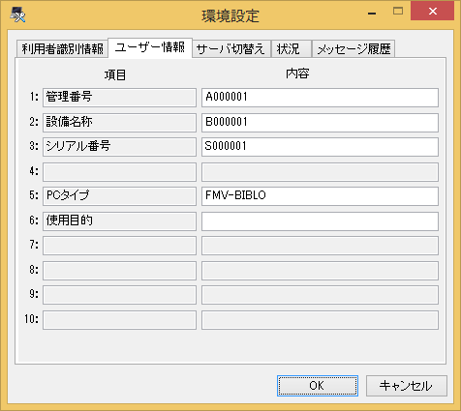461x411 pixels.
Task: Switch to the 利用者識別情報 tab
Action: (62, 49)
